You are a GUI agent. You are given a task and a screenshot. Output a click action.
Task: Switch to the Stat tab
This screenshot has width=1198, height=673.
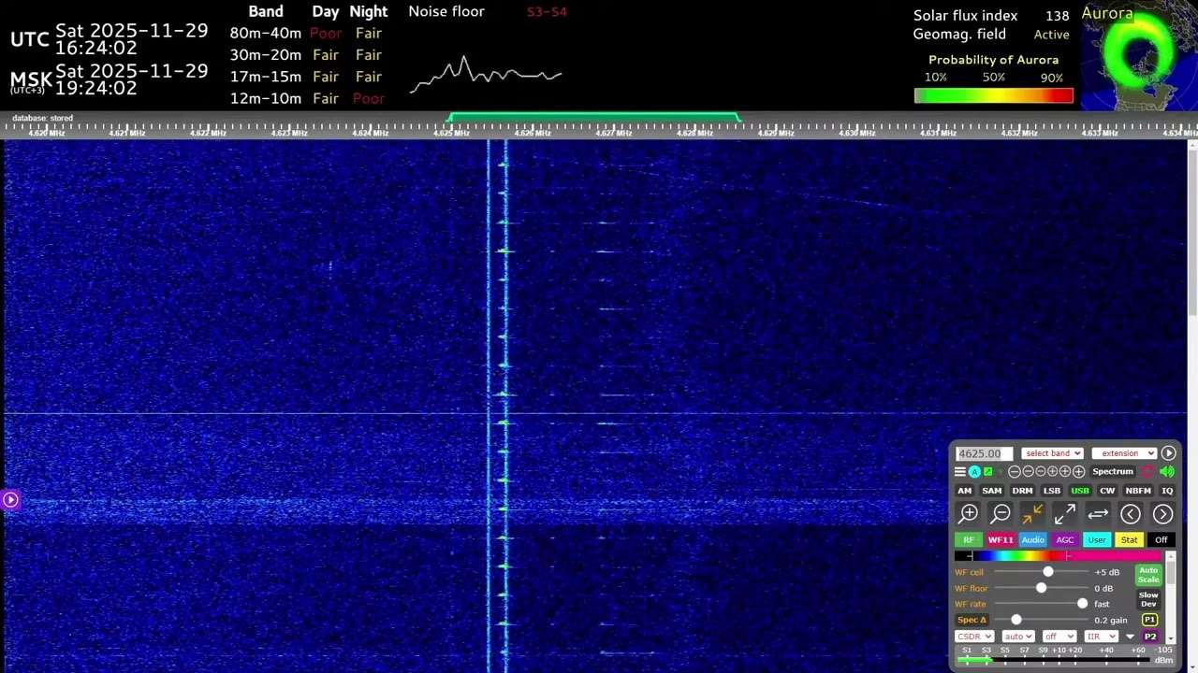1130,539
